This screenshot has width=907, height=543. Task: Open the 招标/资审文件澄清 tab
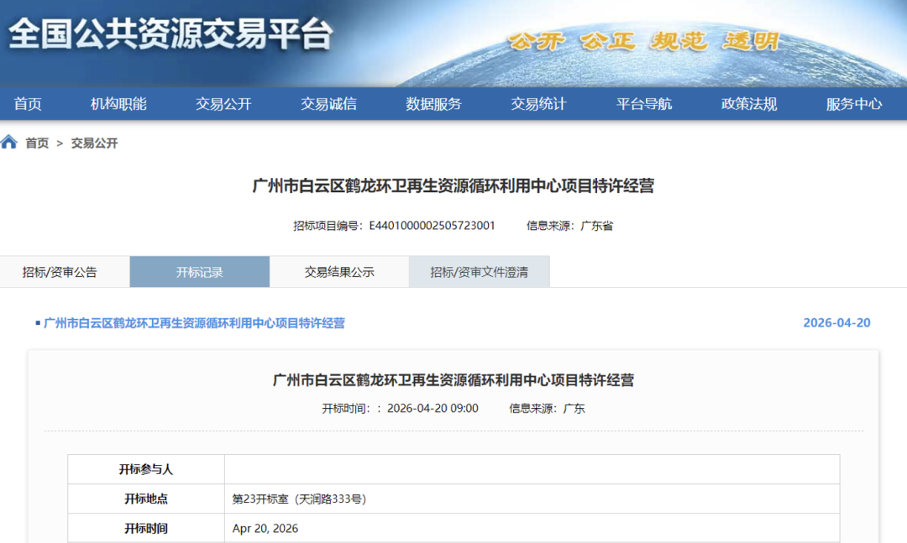(x=479, y=272)
